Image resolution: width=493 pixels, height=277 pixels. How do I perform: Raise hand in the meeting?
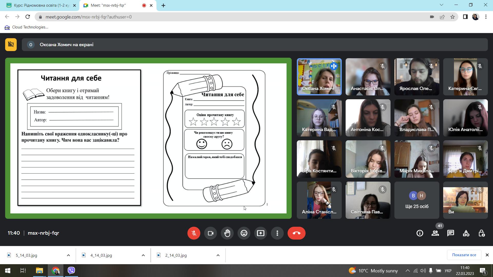(x=227, y=233)
